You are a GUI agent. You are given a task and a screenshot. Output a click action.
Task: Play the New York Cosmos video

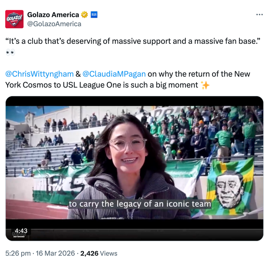pos(134,168)
